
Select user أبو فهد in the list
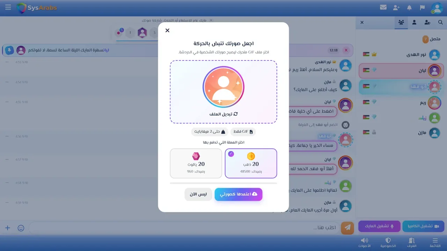401,86
